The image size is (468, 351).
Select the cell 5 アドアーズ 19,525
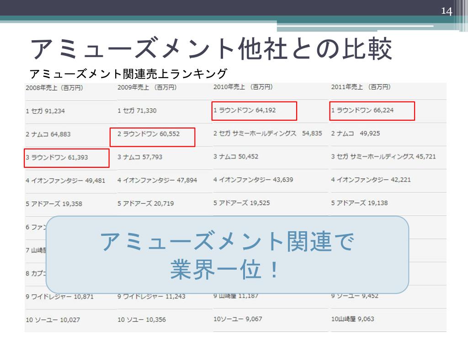point(242,203)
